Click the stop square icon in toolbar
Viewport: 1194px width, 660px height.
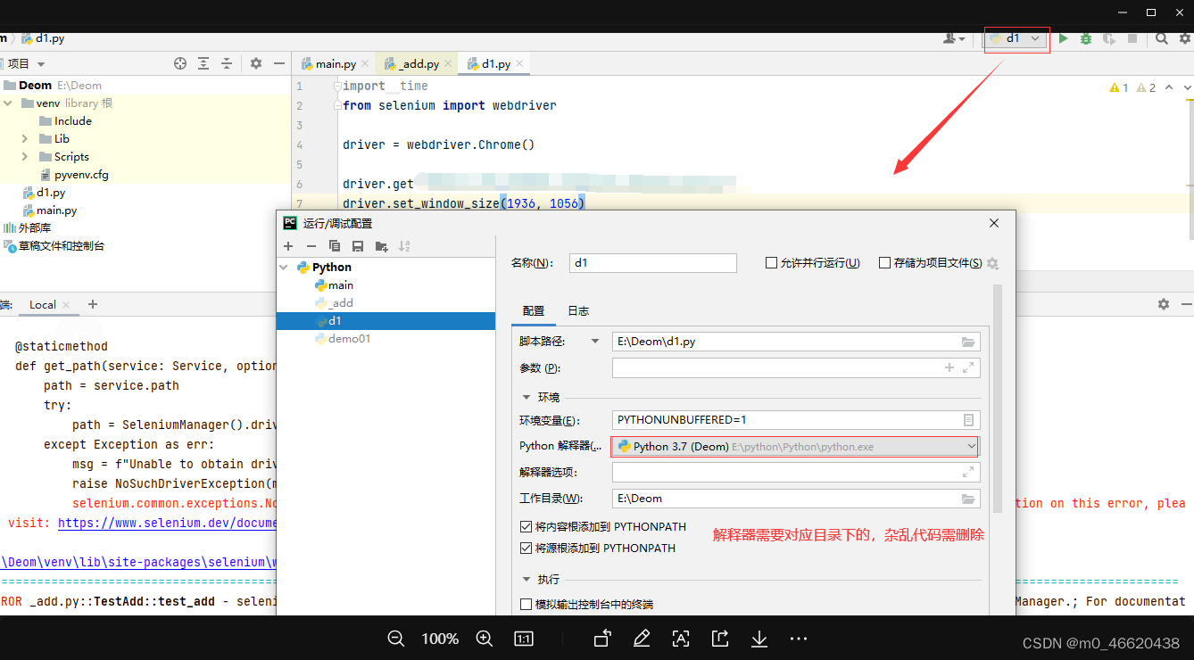(1132, 38)
